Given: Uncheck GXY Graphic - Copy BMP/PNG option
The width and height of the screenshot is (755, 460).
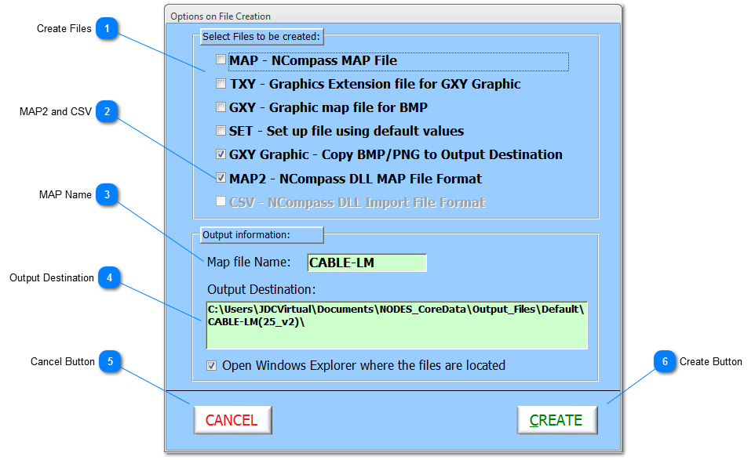Looking at the screenshot, I should coord(221,154).
